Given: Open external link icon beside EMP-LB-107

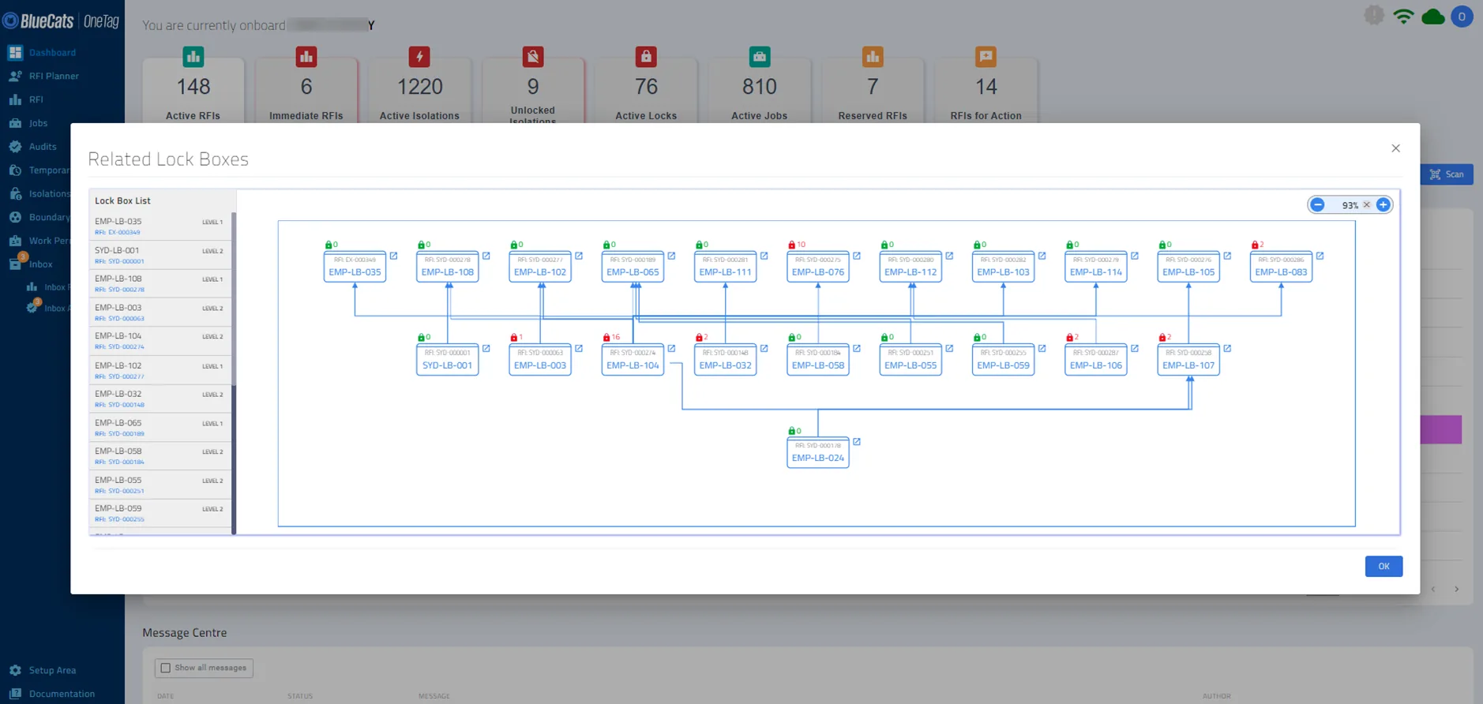Looking at the screenshot, I should click(1227, 348).
